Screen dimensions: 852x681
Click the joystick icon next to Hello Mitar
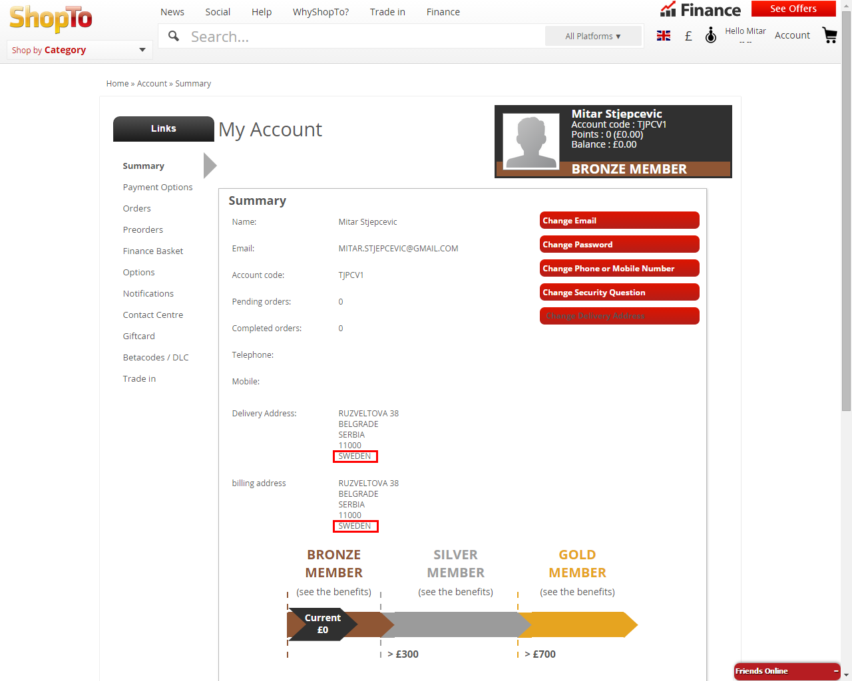[711, 35]
